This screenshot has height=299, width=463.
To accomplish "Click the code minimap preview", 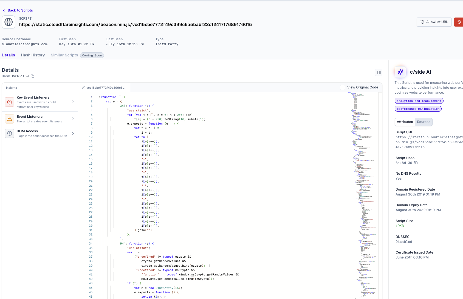I will tap(363, 196).
